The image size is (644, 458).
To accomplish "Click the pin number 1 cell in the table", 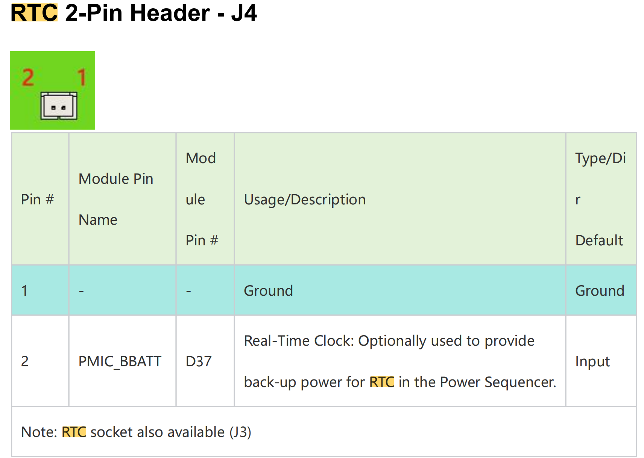I will (25, 291).
